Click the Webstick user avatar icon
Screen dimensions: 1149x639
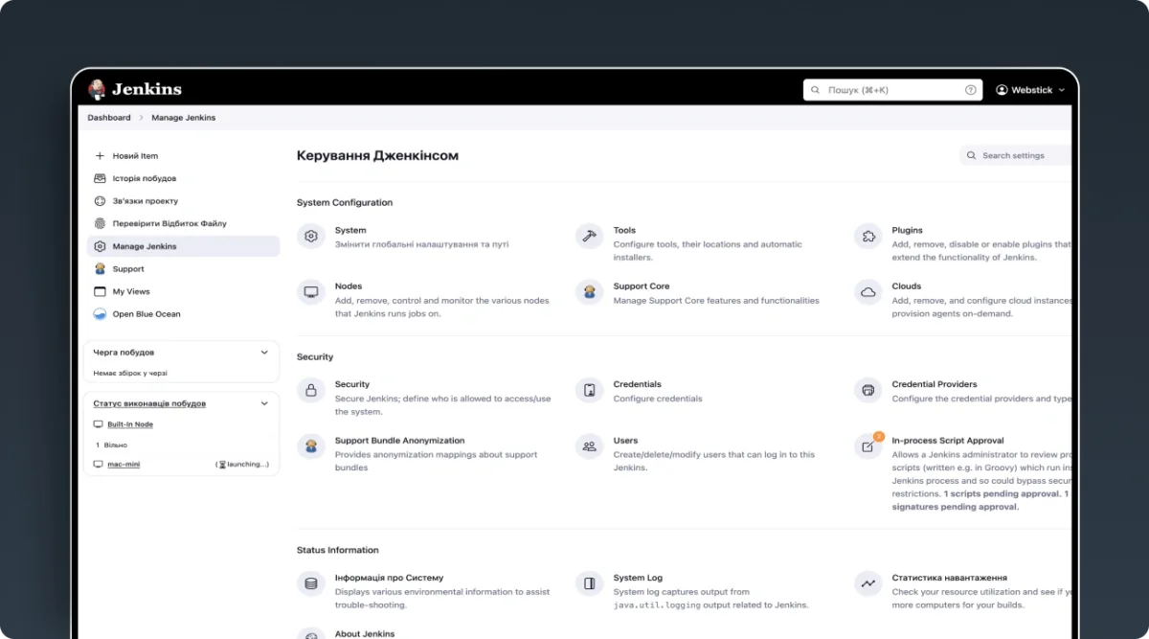point(1002,90)
